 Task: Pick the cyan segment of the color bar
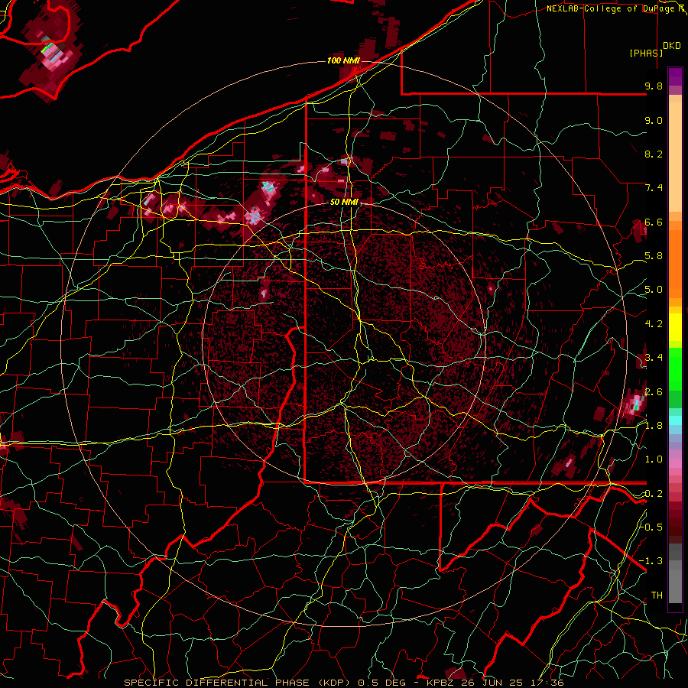675,420
